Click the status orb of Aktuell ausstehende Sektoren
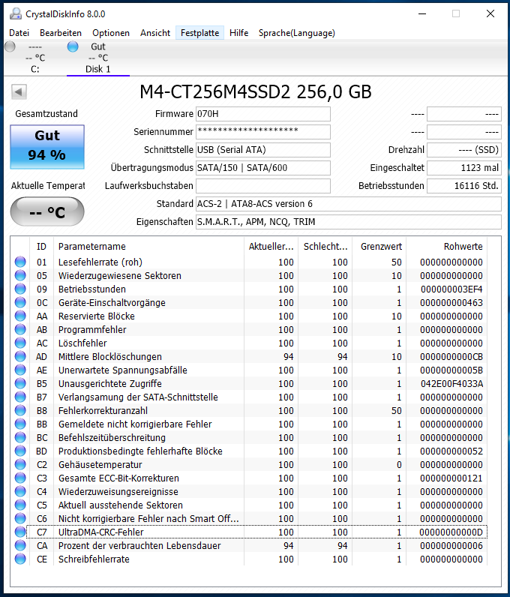 click(20, 505)
